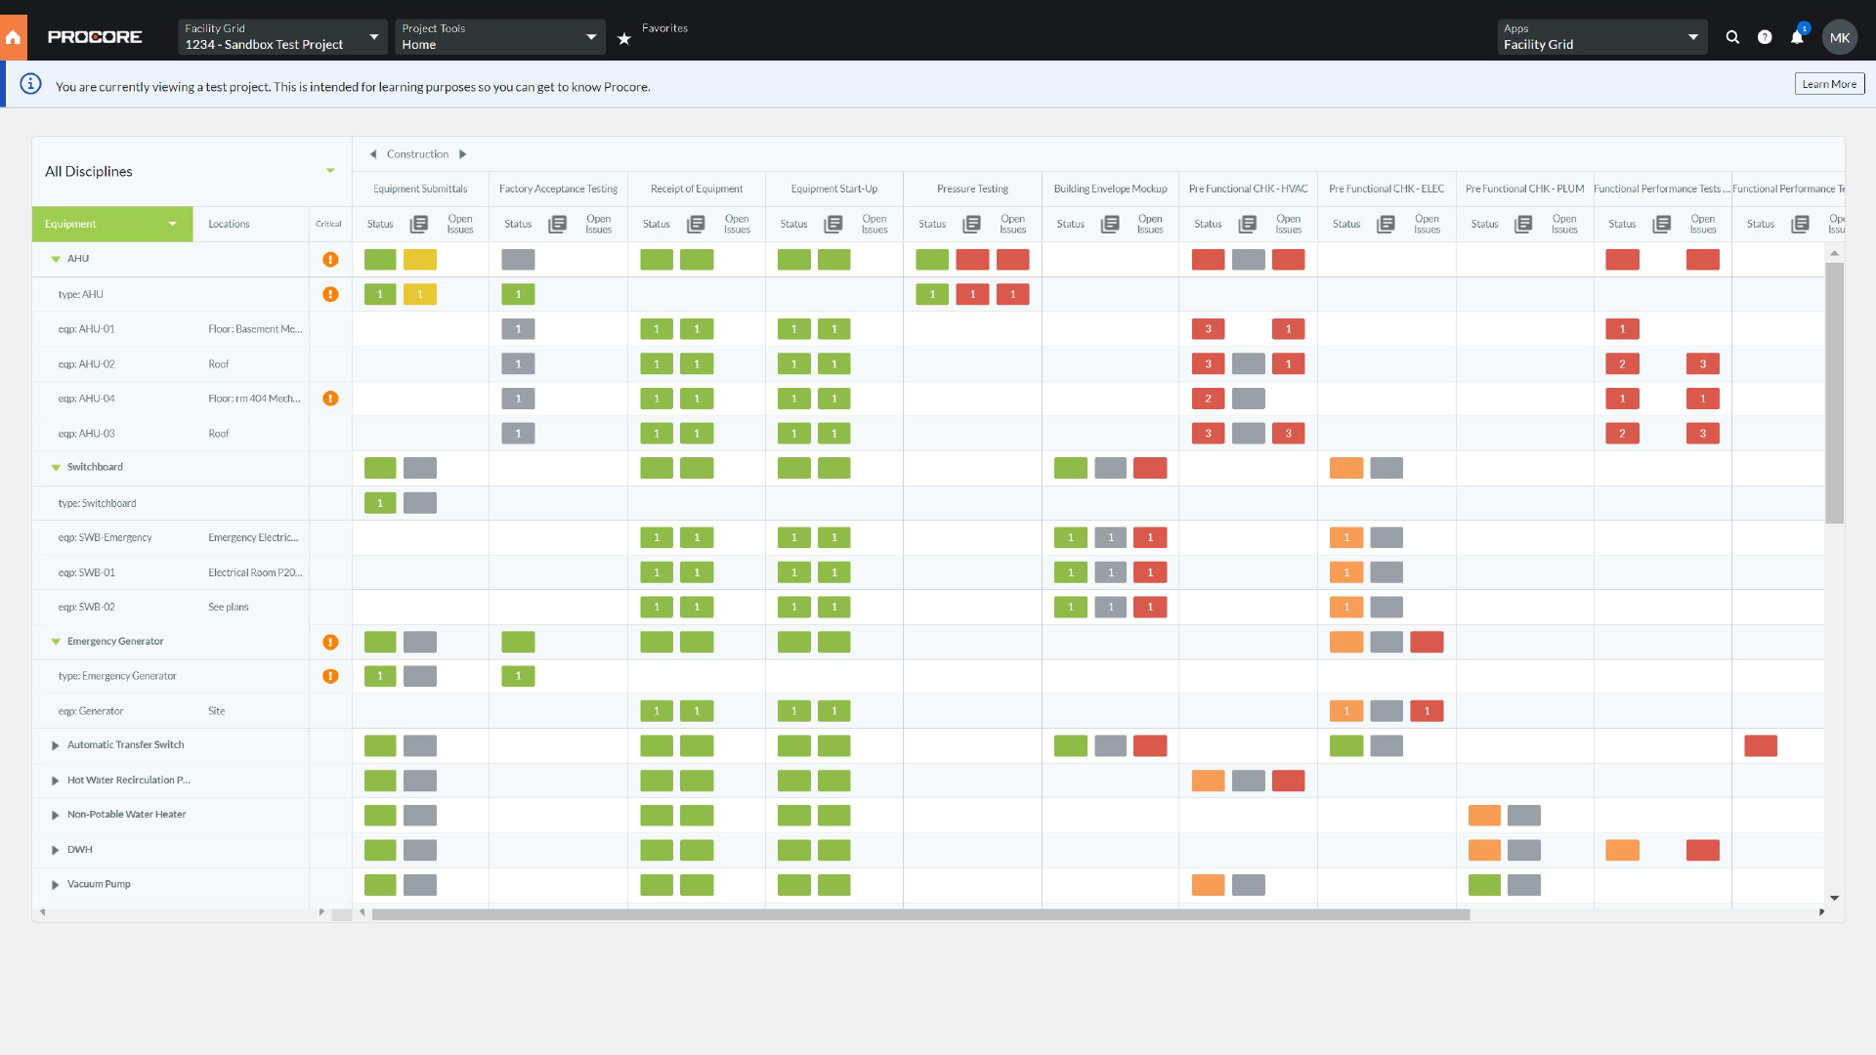The image size is (1876, 1055).
Task: Open the MK user avatar menu
Action: click(1839, 37)
